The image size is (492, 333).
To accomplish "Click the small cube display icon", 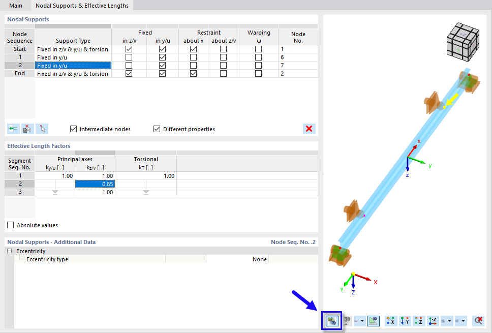I will pyautogui.click(x=457, y=321).
